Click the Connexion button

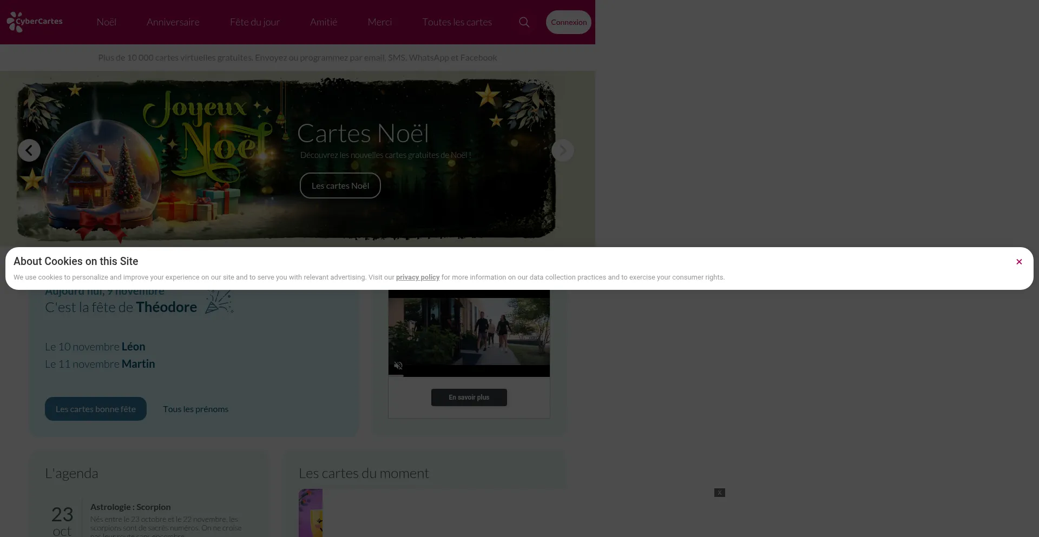click(569, 22)
